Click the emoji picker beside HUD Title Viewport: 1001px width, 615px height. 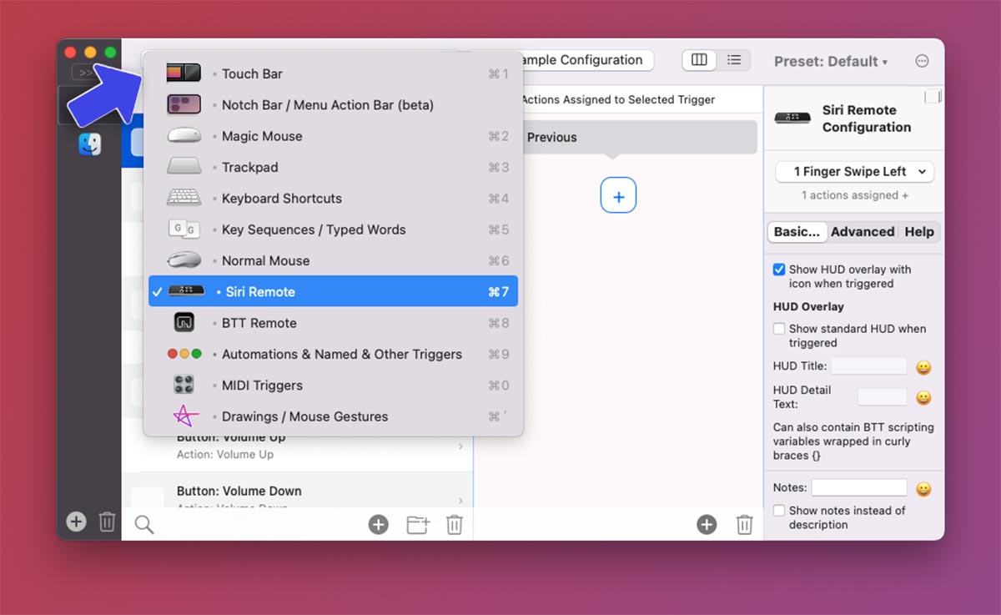[923, 367]
